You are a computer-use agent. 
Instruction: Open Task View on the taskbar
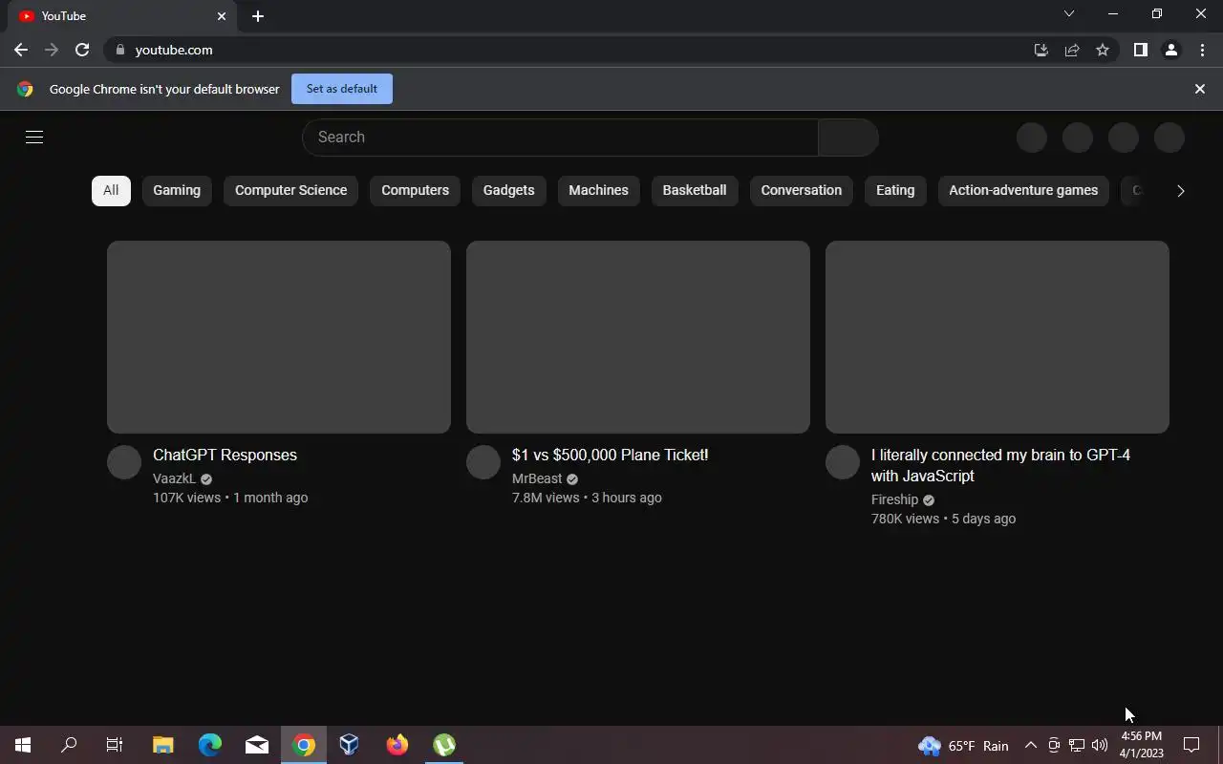115,745
